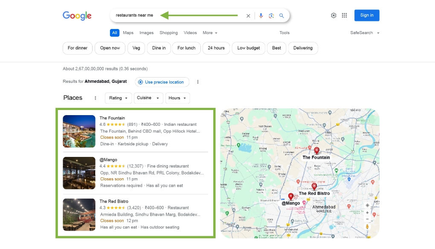Open the Cuisine filter dropdown
Image resolution: width=435 pixels, height=249 pixels.
(x=148, y=98)
